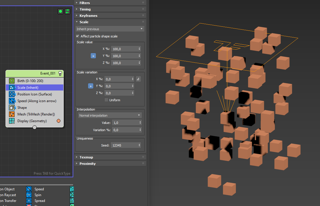Select the Scale (Inherit) operator row
Viewport: 320px width, 206px height.
click(x=34, y=88)
